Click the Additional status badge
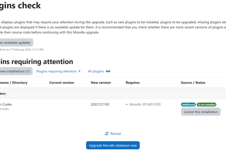This screenshot has width=226, height=150. 188,105
